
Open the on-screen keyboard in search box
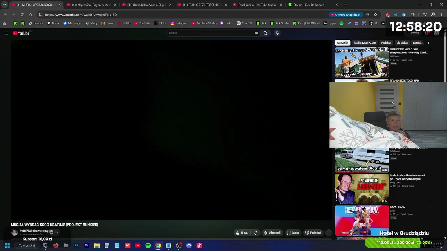pyautogui.click(x=256, y=33)
